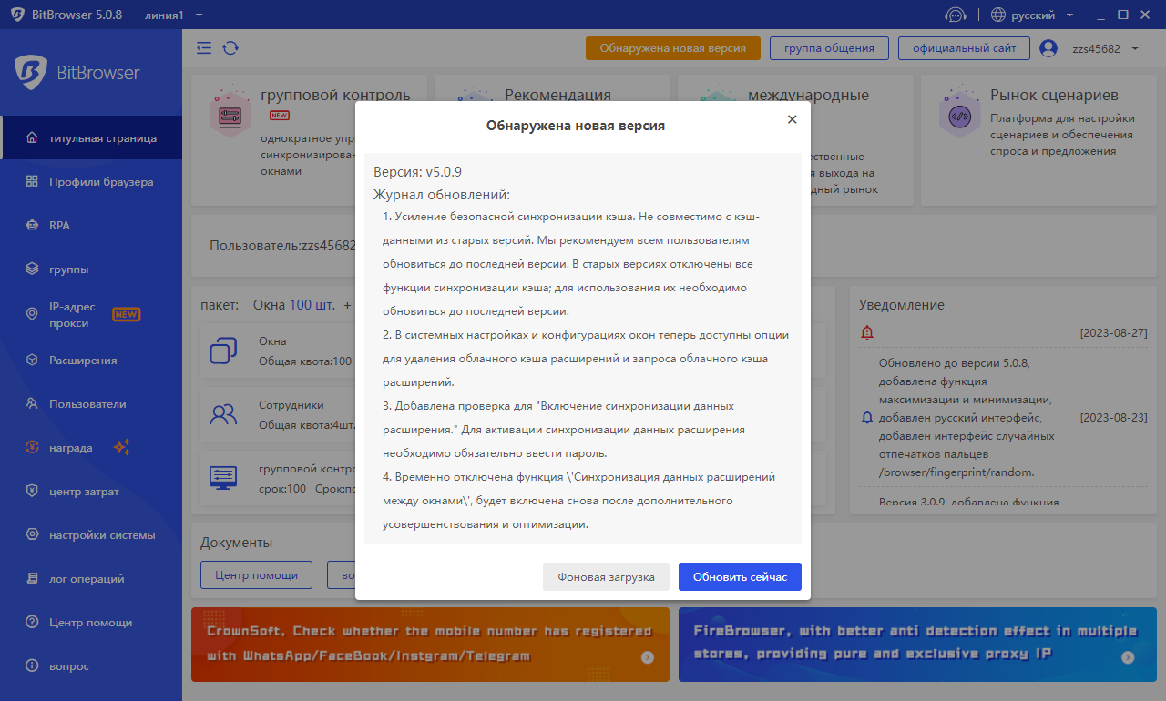The width and height of the screenshot is (1166, 701).
Task: Click the location pin icon beside IP-адрес прокси
Action: pos(32,315)
